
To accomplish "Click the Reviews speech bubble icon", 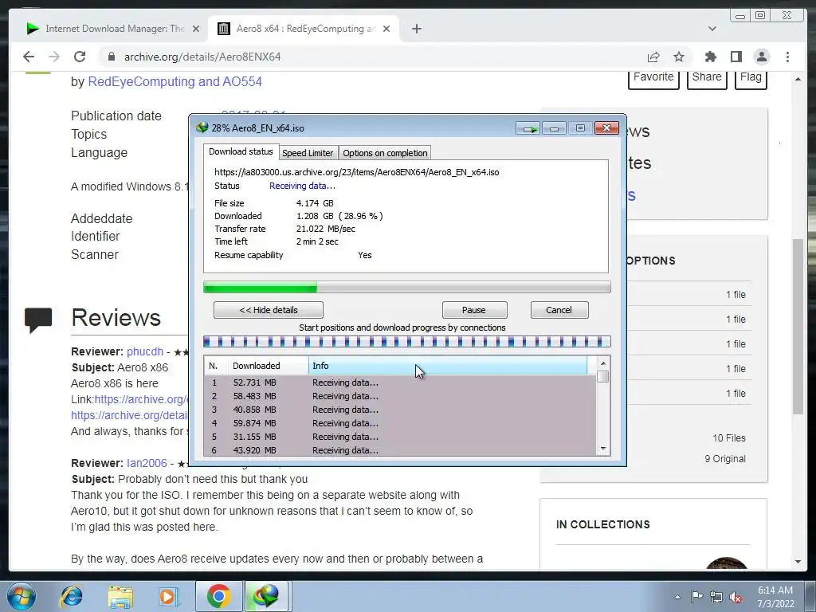I will coord(38,320).
